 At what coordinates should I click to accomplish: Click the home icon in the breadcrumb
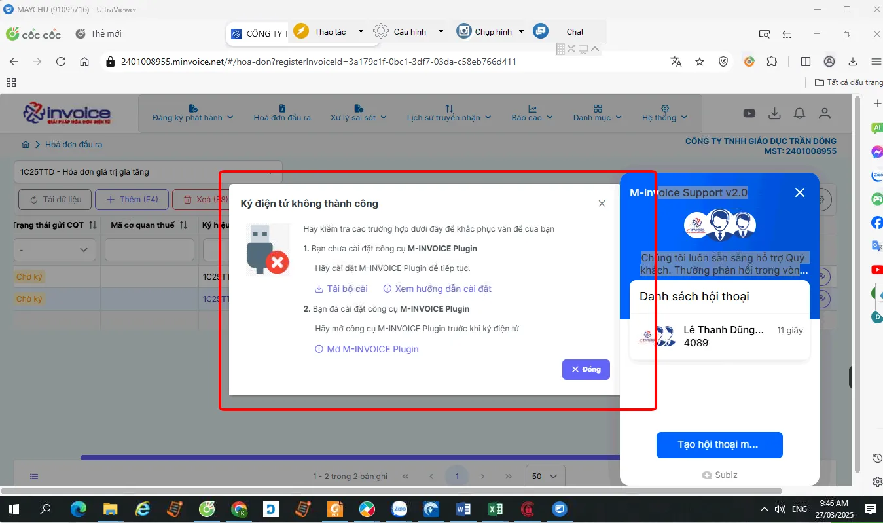pos(26,145)
